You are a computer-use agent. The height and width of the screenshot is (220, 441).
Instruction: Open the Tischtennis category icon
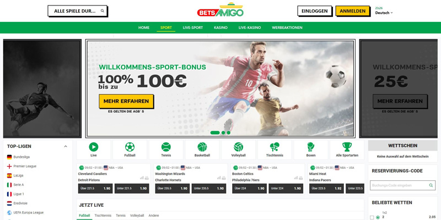click(x=275, y=147)
